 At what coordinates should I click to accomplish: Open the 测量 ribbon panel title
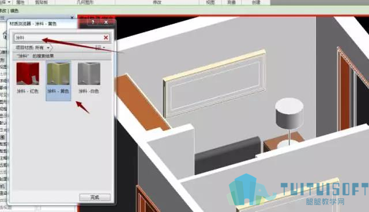232,2
